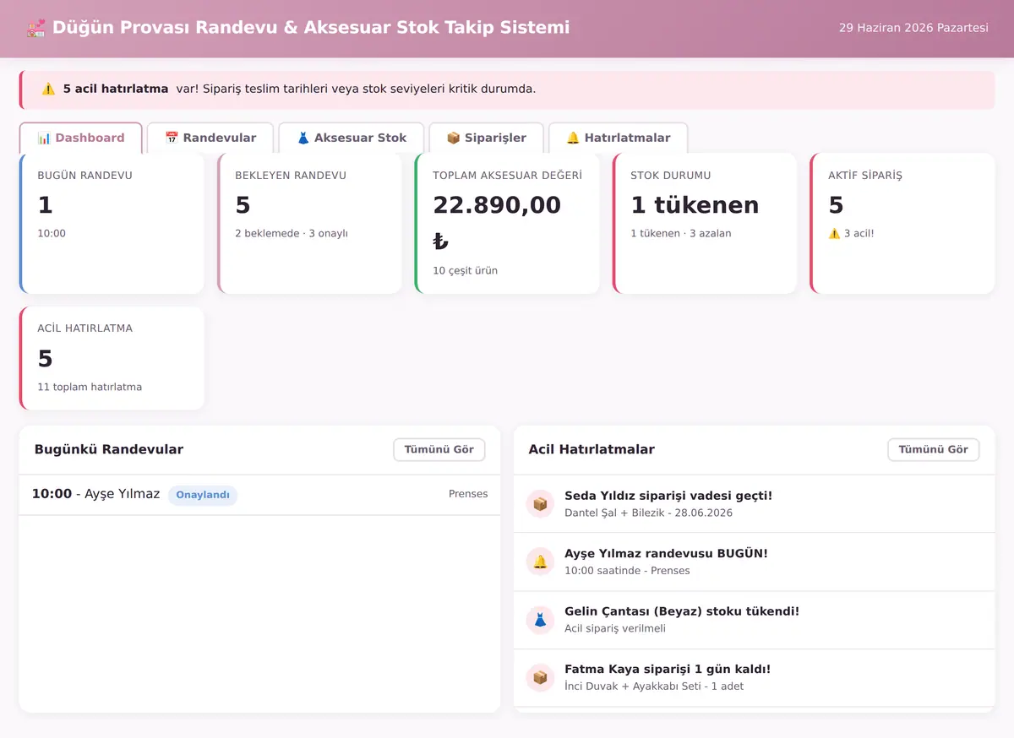Screen dimensions: 1014x738
Task: Open the Dashboard tab
Action: (x=81, y=138)
